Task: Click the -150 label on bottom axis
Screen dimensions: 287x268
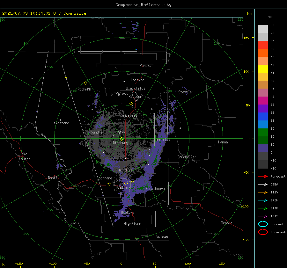Action: pos(19,264)
